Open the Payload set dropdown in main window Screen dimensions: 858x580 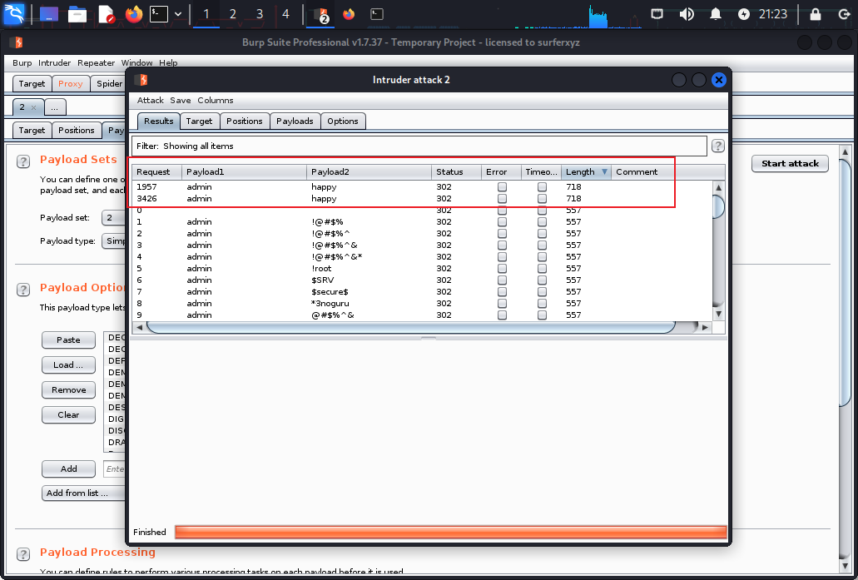pyautogui.click(x=114, y=218)
